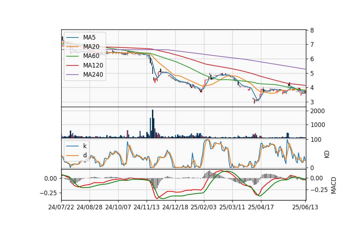Click the MA240 legend label
340x244 pixels.
pyautogui.click(x=93, y=75)
